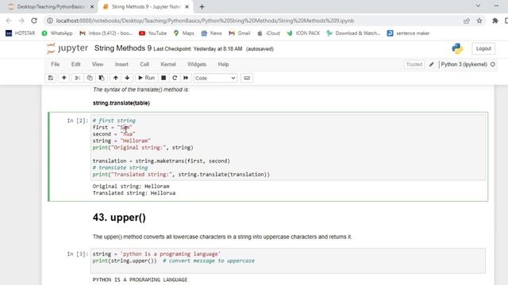This screenshot has width=508, height=285.
Task: Click the address bar URL
Action: 205,21
